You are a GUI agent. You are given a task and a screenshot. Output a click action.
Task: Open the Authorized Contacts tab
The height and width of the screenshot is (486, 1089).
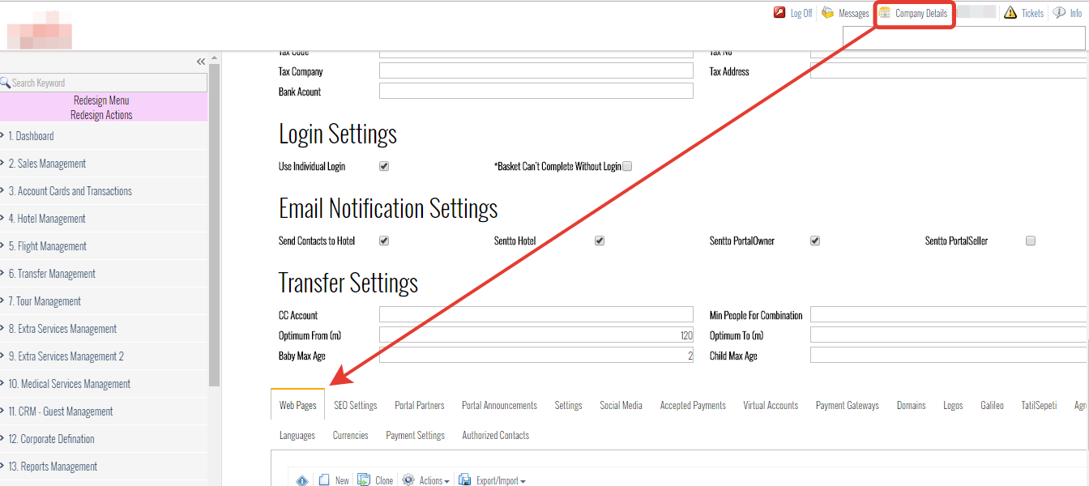pyautogui.click(x=495, y=435)
